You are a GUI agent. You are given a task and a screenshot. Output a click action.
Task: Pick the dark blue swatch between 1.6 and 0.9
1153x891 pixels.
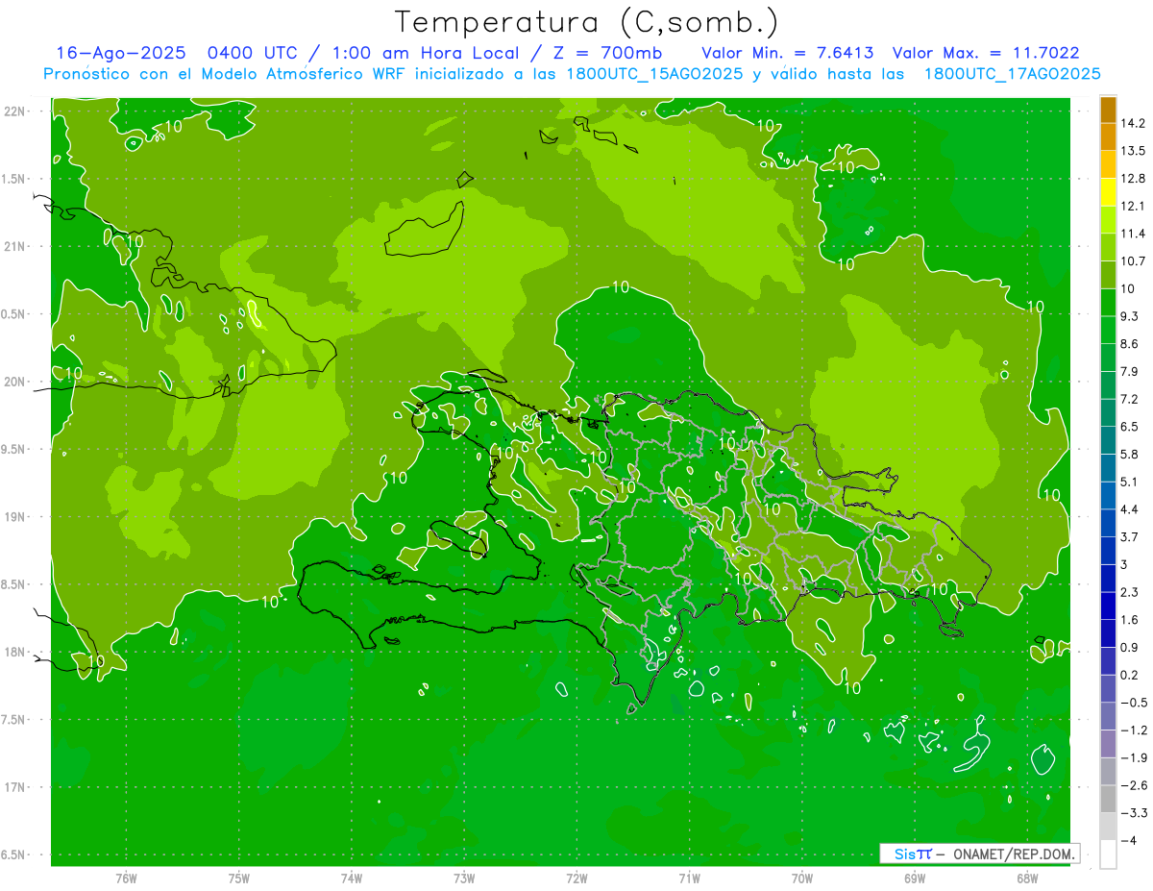[1108, 633]
